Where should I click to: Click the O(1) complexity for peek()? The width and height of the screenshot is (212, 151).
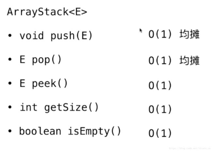pos(160,85)
